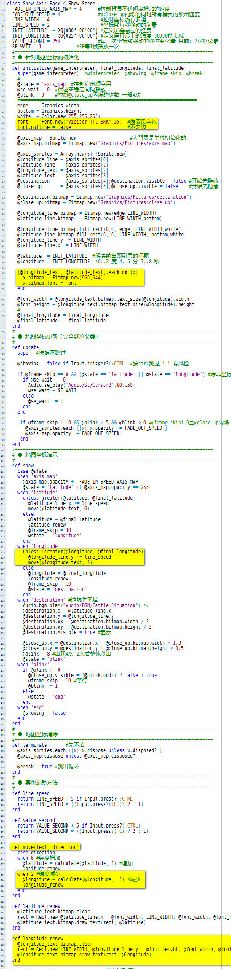Click the 'super(game_interpreter)' call line
Screen dimensions: 231x969
pyautogui.click(x=48, y=73)
